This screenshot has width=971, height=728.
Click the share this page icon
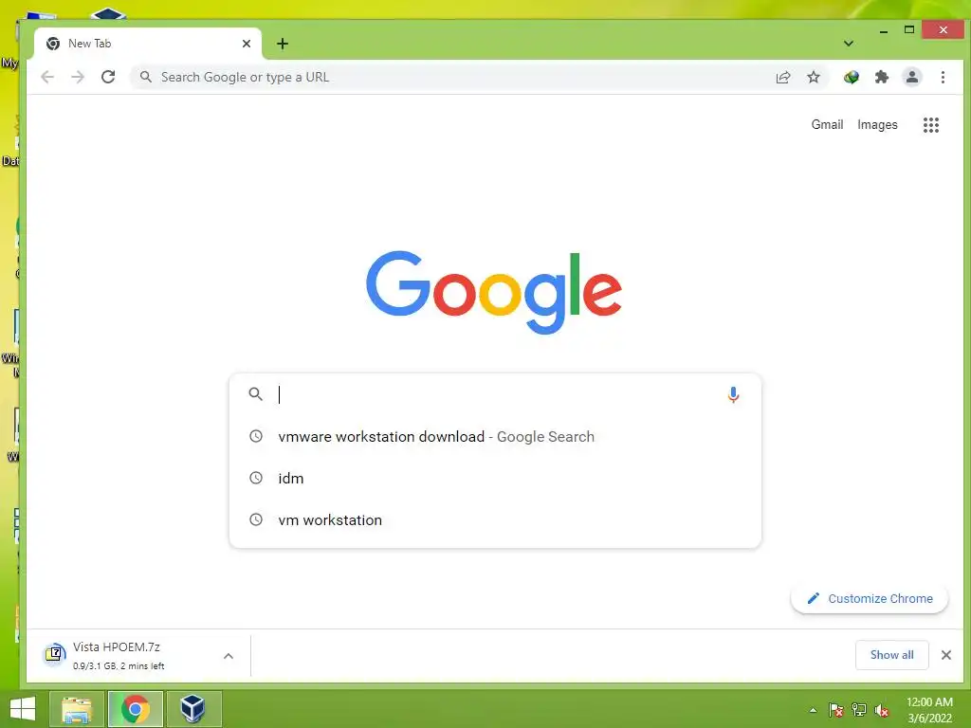click(x=783, y=77)
